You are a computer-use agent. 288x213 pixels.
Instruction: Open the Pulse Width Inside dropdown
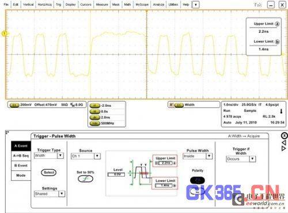point(209,156)
